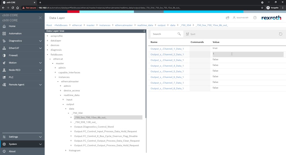Click the Motion sidebar icon
This screenshot has width=286, height=155.
point(4,63)
